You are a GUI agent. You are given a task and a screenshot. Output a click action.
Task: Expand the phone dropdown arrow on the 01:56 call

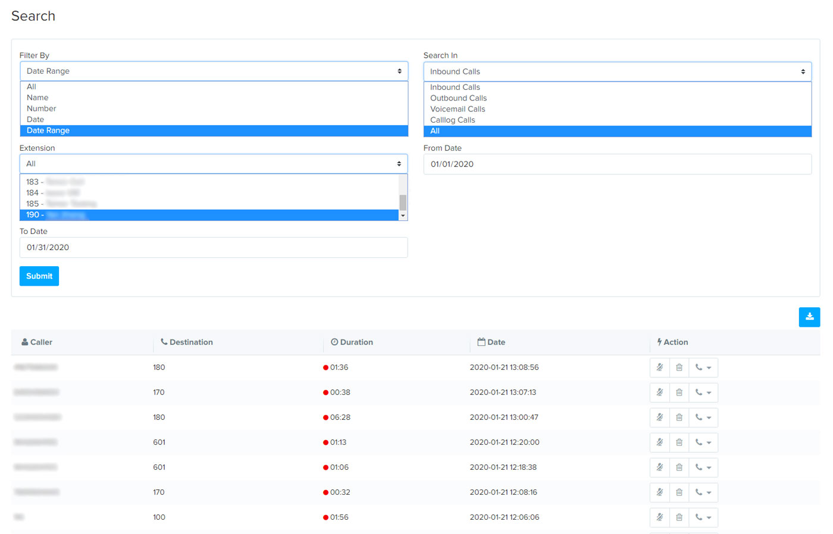click(709, 517)
